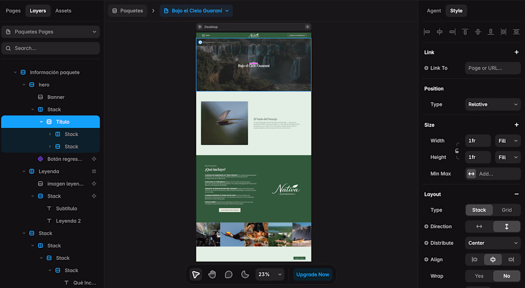Click the grid icon beside Leyenda

pyautogui.click(x=94, y=171)
